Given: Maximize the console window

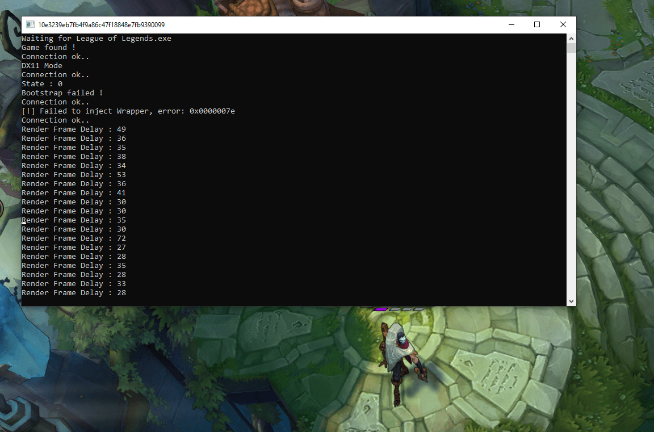Looking at the screenshot, I should pos(537,24).
